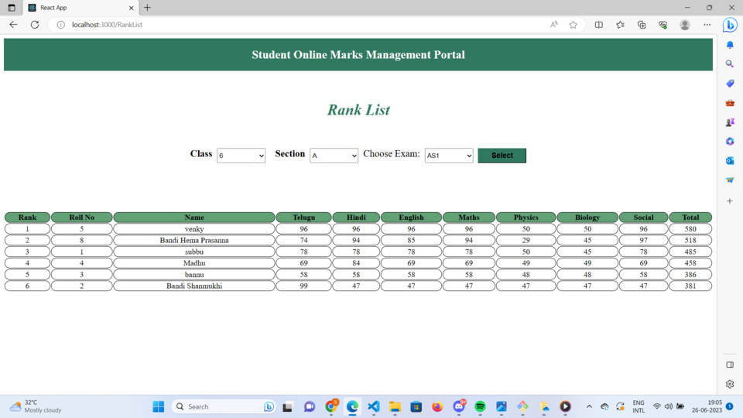
Task: Open tab actions menu icon
Action: point(12,8)
